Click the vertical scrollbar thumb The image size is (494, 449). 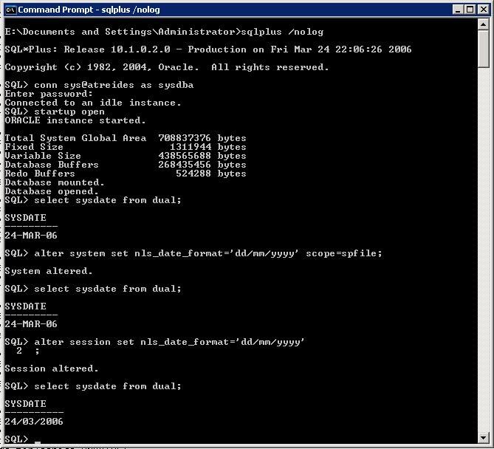(483, 49)
